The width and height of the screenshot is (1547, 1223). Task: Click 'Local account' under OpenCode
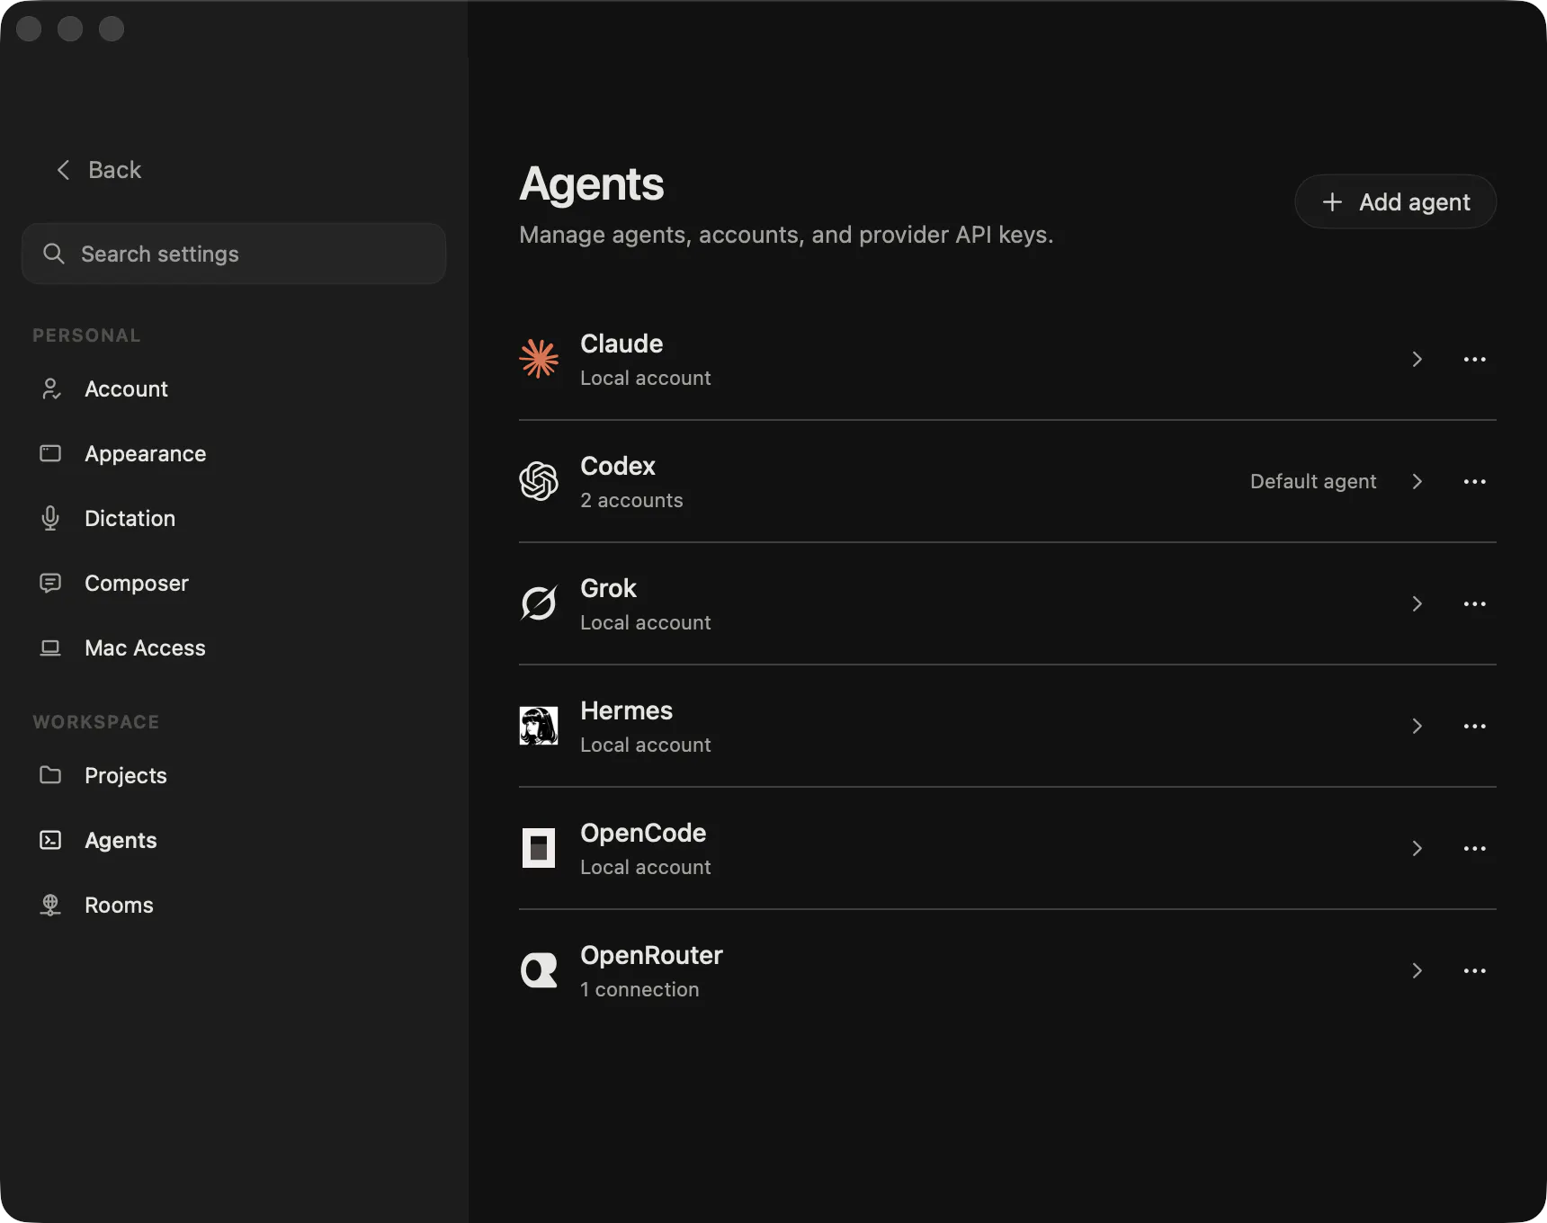point(646,867)
